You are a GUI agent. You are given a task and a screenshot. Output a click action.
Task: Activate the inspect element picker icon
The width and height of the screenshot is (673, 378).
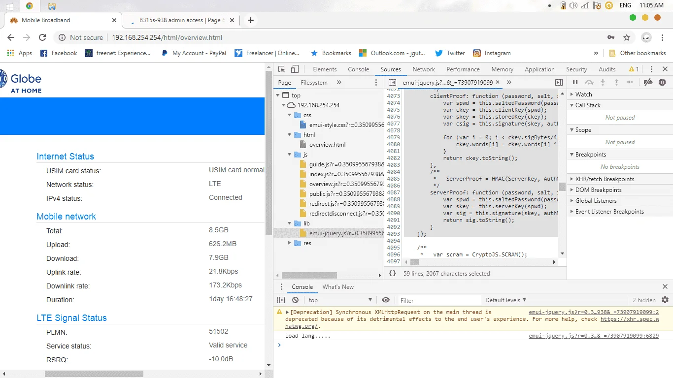tap(282, 69)
